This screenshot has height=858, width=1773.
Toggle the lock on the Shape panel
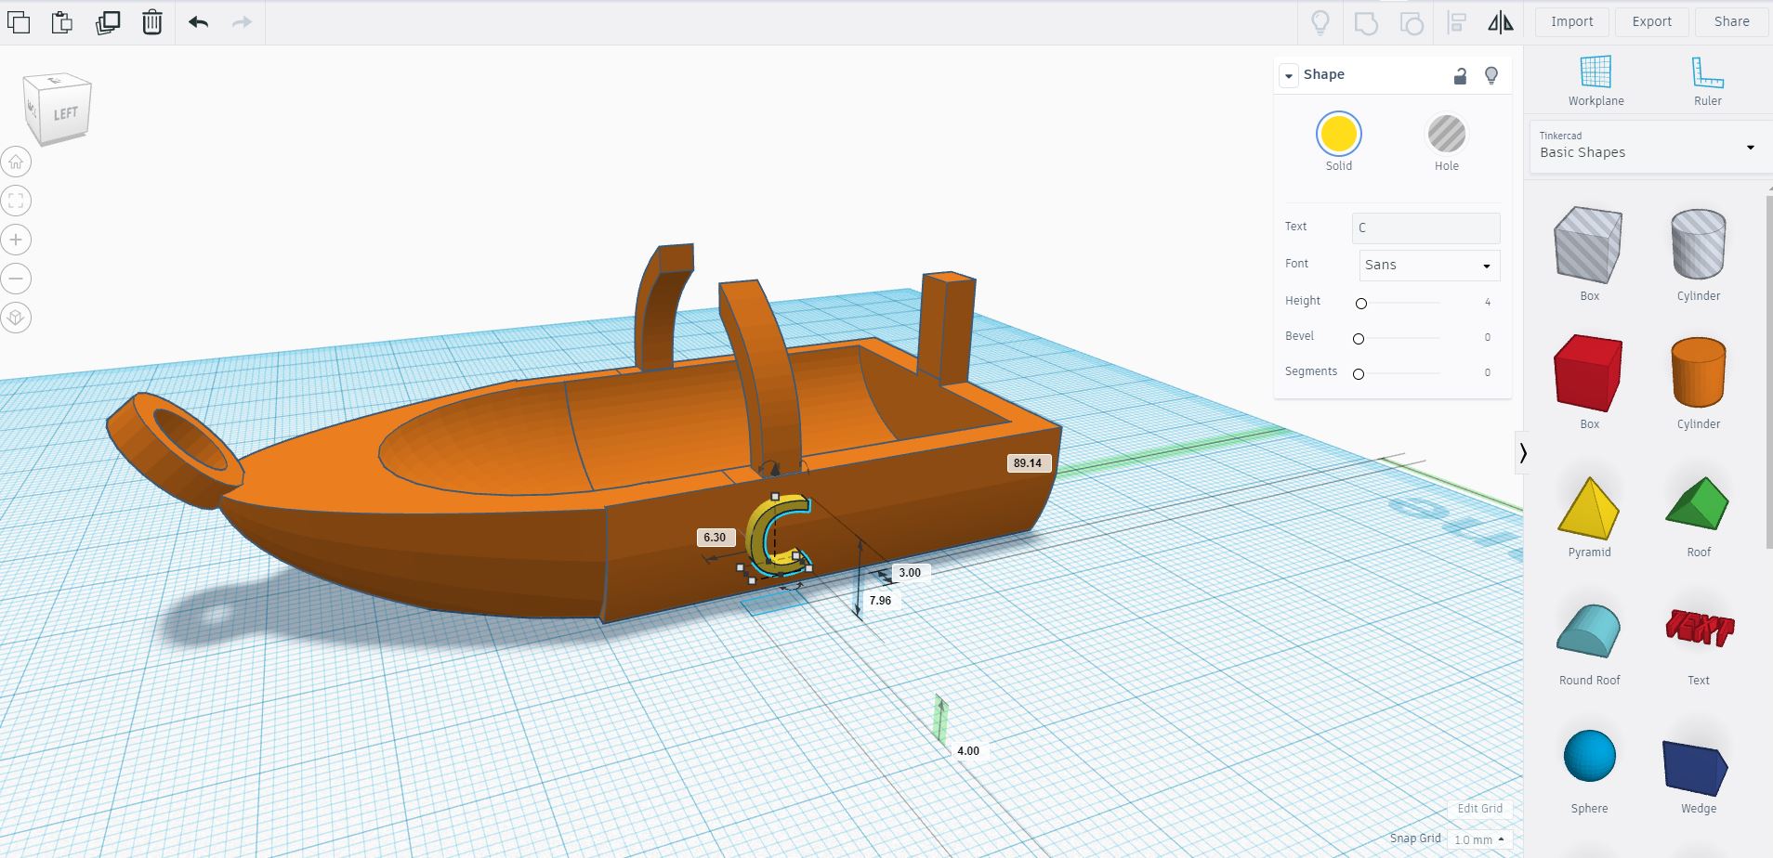tap(1459, 75)
